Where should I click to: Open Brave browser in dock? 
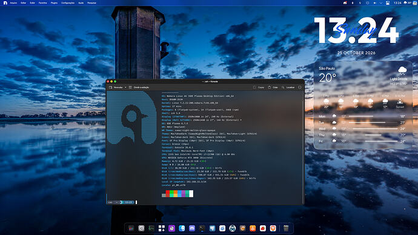273,228
